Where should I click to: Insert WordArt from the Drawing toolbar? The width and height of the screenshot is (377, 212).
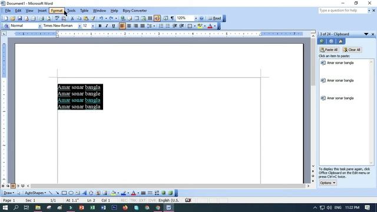pos(84,193)
